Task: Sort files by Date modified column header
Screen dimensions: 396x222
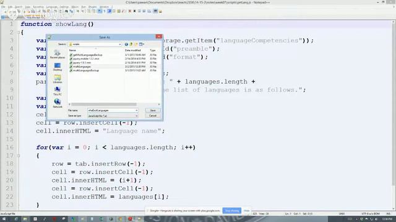Action: click(x=132, y=51)
